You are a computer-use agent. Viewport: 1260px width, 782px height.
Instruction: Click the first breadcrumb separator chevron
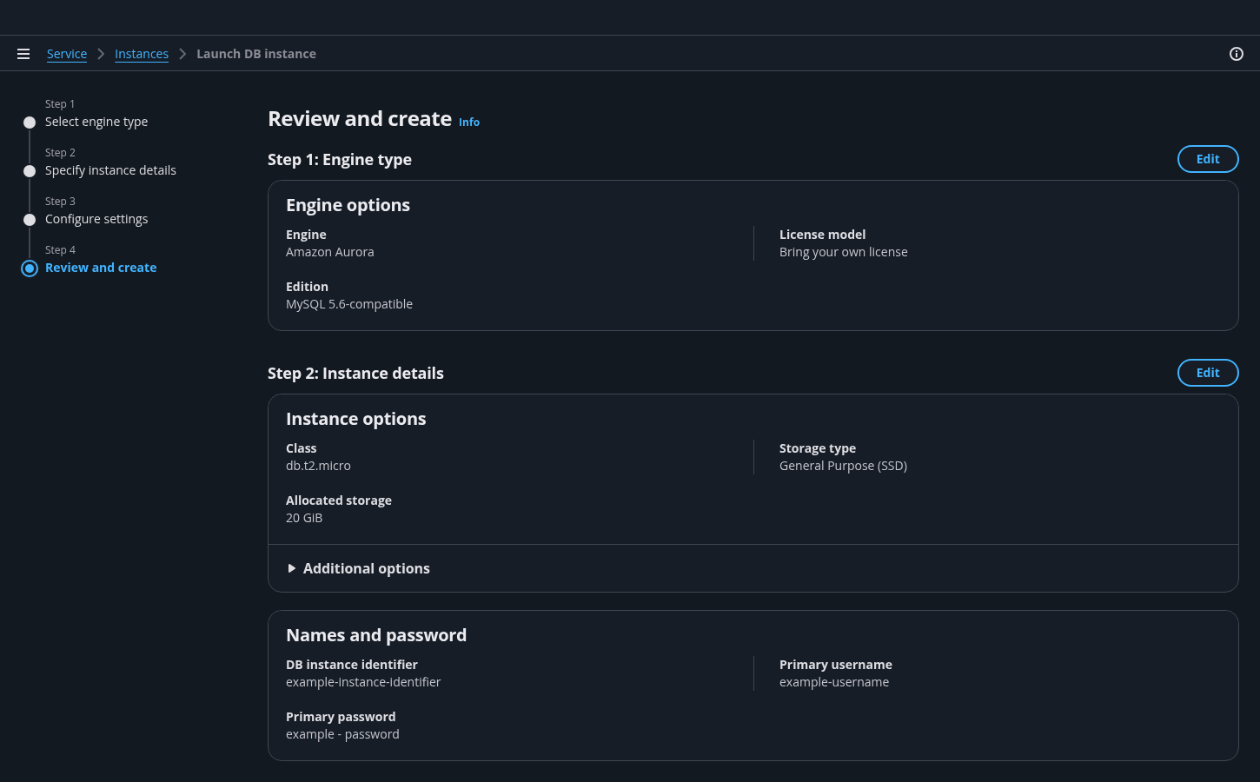(x=101, y=54)
